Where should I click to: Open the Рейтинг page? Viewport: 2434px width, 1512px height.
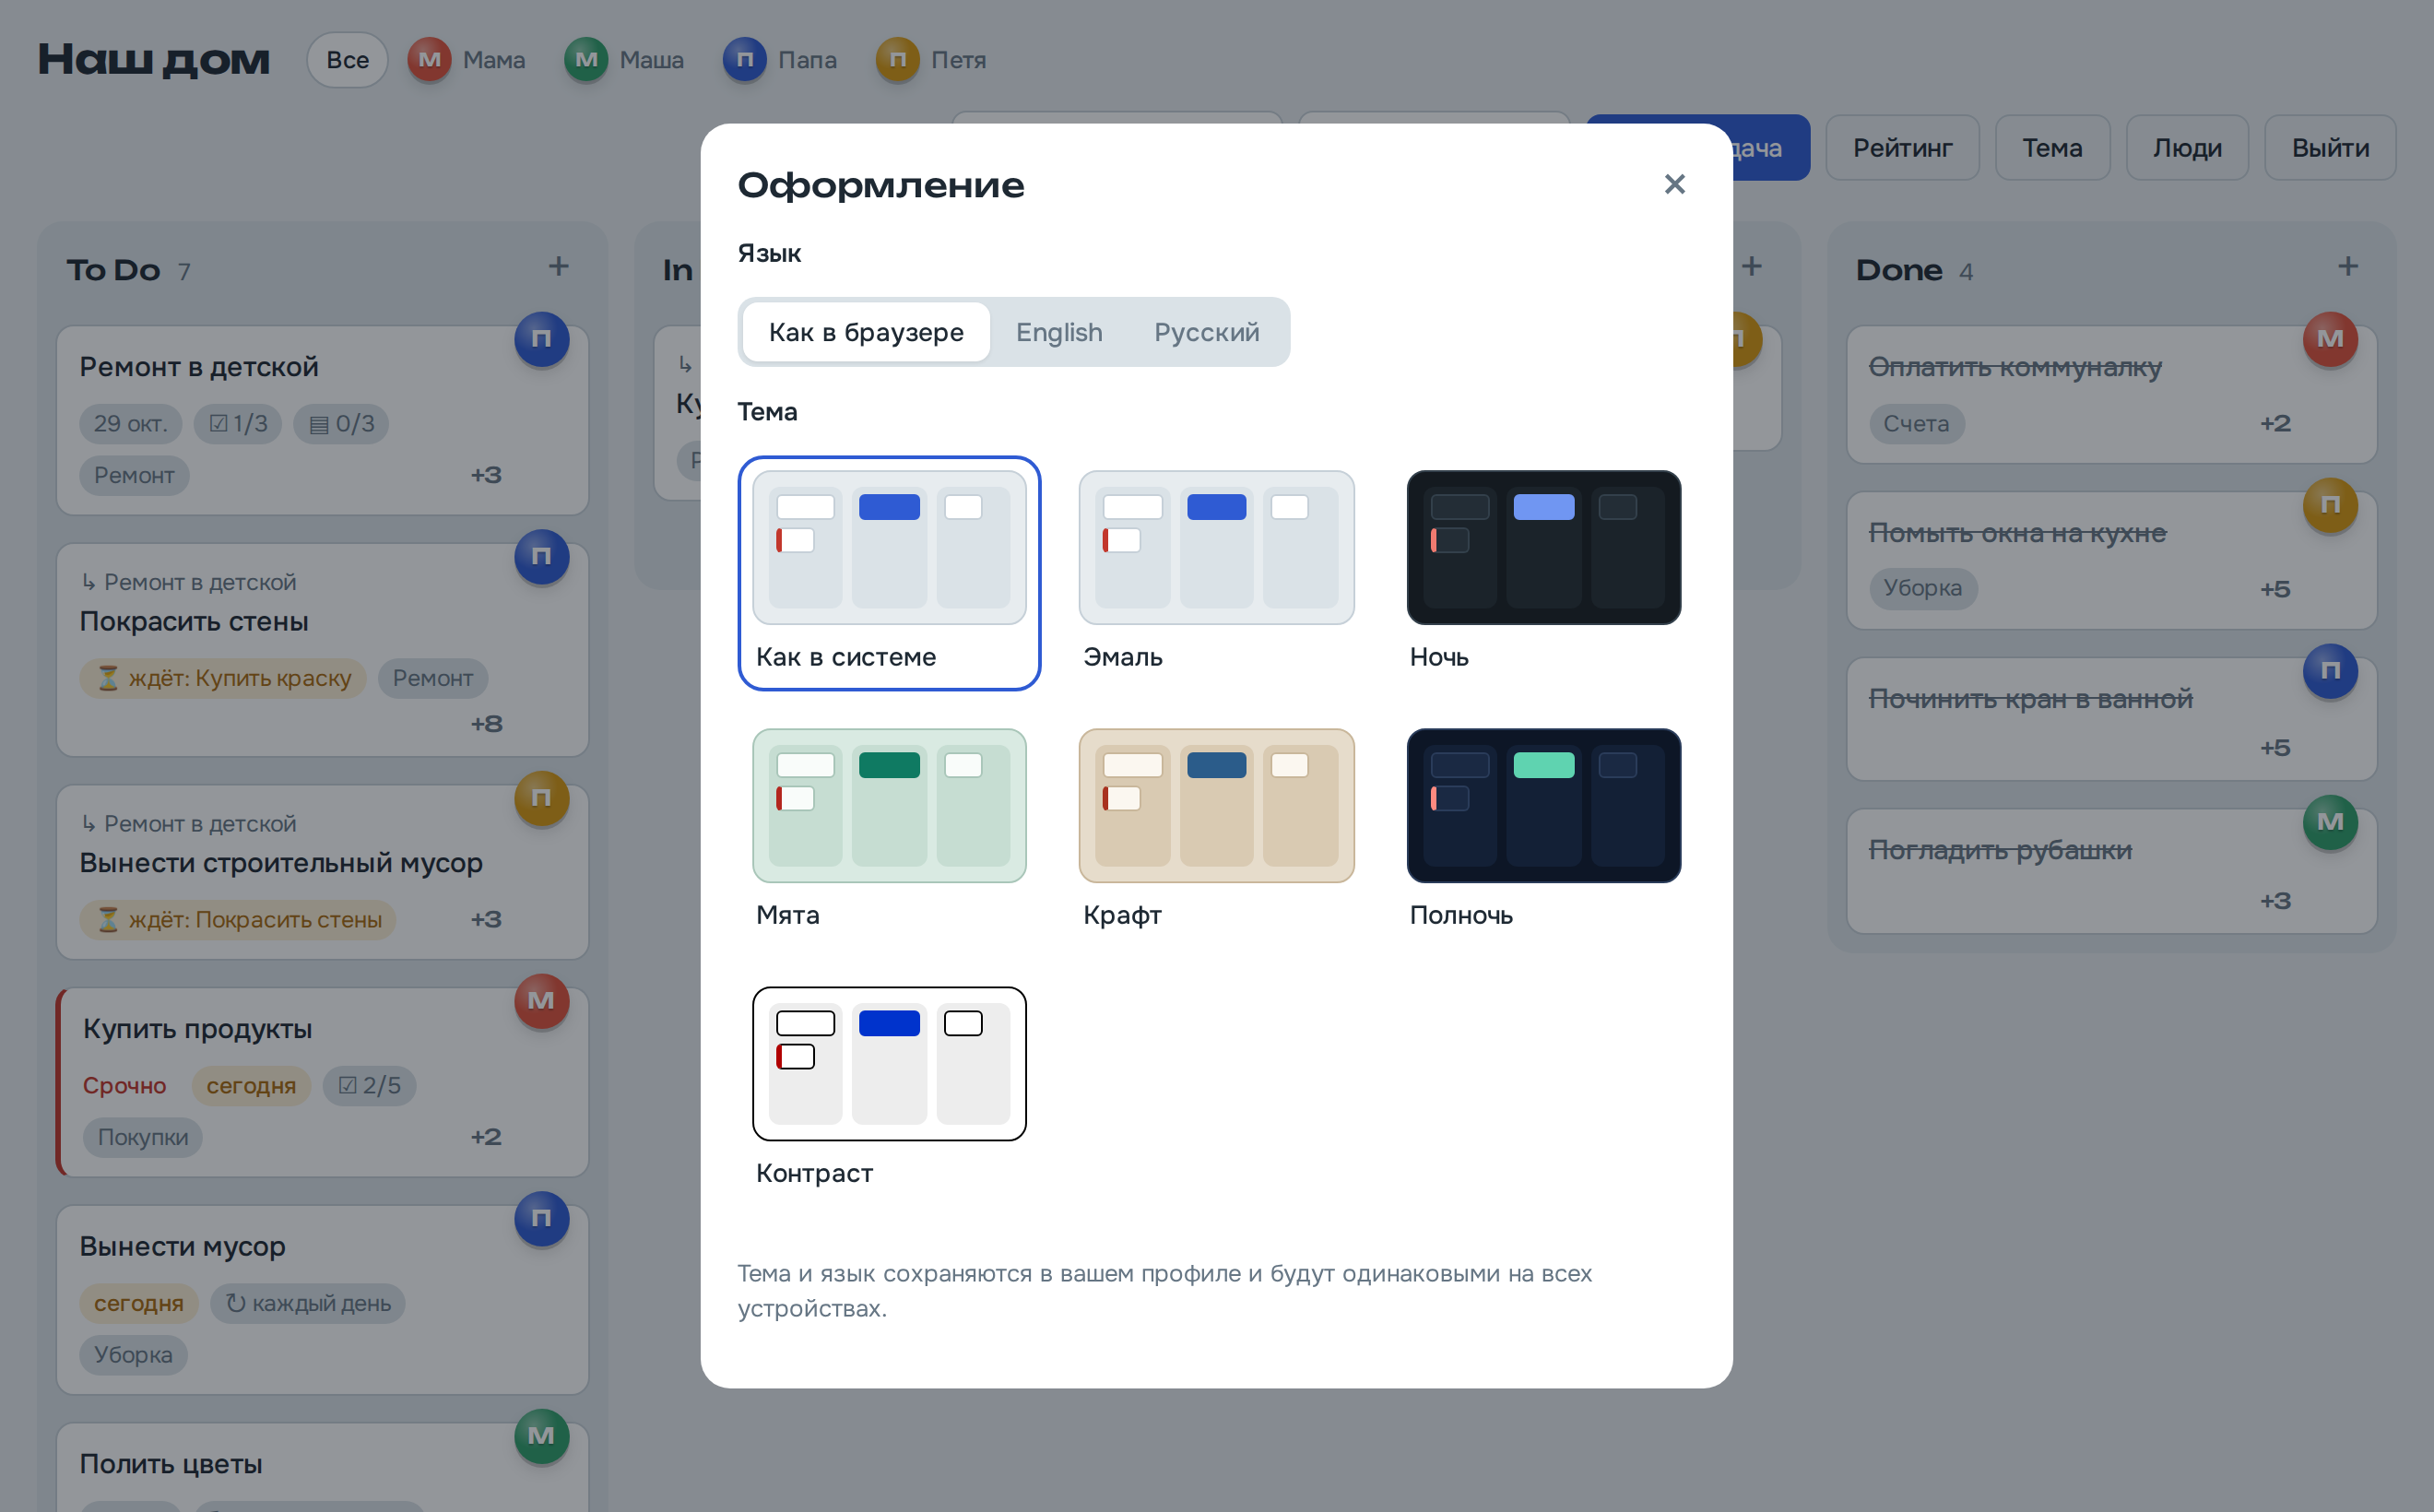pyautogui.click(x=1902, y=148)
